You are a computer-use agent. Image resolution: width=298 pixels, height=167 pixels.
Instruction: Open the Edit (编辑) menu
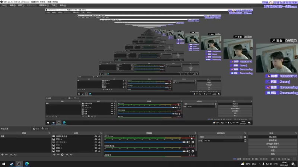click(x=13, y=6)
